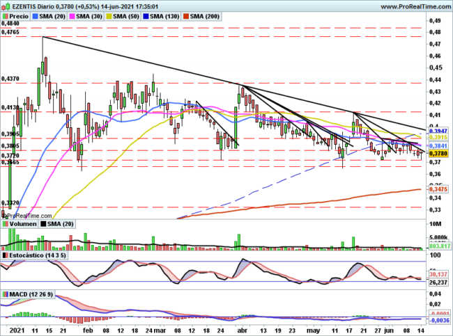Image resolution: width=453 pixels, height=336 pixels.
Task: Select the SMA (20) label in volume panel
Action: (61, 224)
